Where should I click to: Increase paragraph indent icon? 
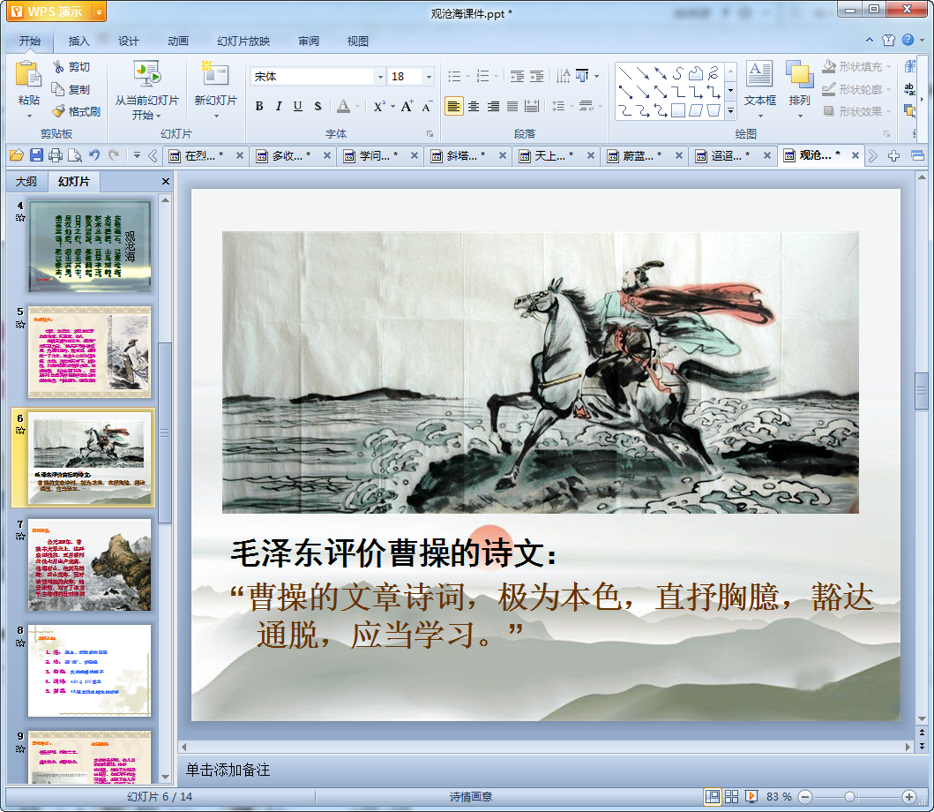[537, 76]
